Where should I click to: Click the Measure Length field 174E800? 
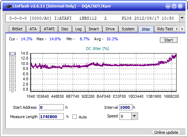[x=52, y=117]
